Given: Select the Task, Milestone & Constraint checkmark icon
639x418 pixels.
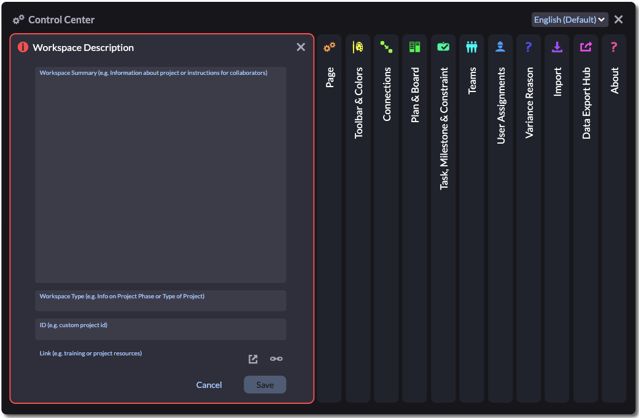Looking at the screenshot, I should pos(443,47).
